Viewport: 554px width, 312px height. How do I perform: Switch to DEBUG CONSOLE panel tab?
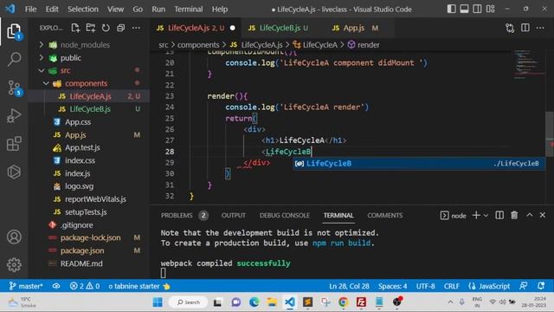(285, 216)
